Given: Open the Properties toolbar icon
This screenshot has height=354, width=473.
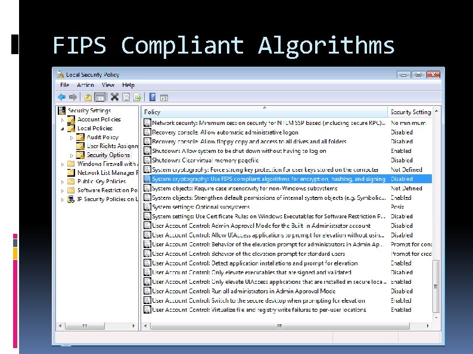Looking at the screenshot, I should [x=126, y=98].
